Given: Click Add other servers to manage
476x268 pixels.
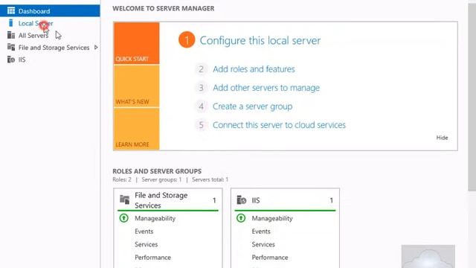Looking at the screenshot, I should (266, 88).
